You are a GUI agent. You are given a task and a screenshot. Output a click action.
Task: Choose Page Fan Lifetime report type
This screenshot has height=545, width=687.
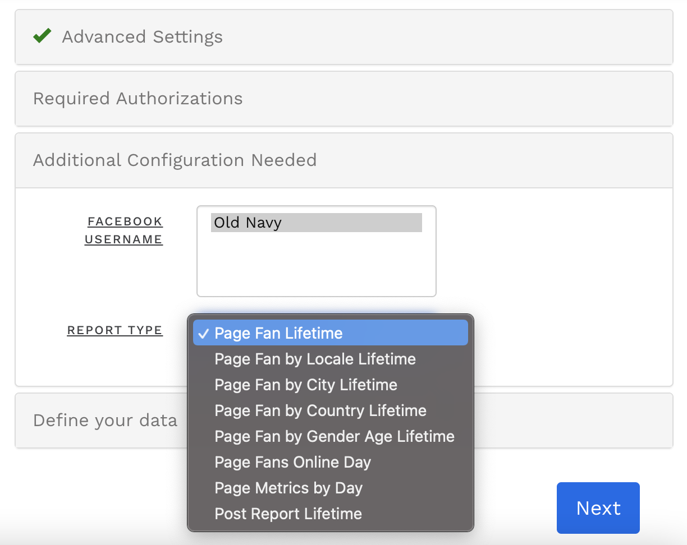click(x=278, y=333)
